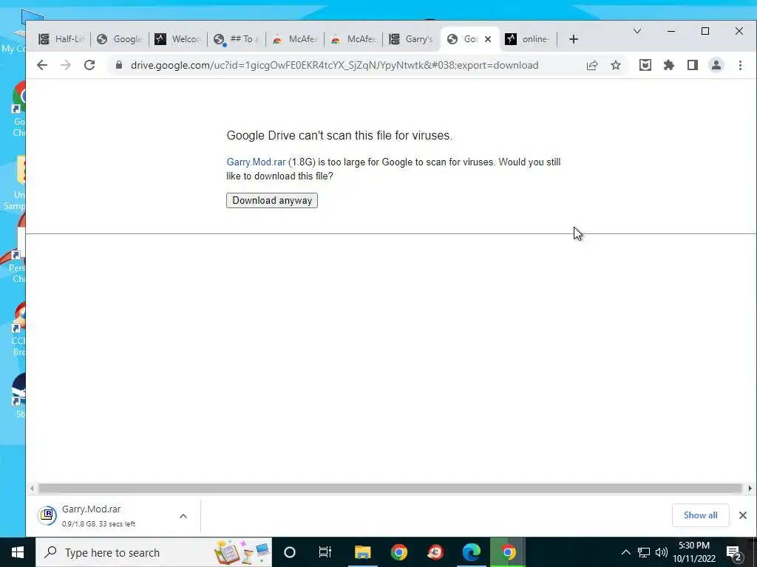Expand download options chevron for Garry.Mod.rar
This screenshot has height=567, width=757.
[x=183, y=516]
